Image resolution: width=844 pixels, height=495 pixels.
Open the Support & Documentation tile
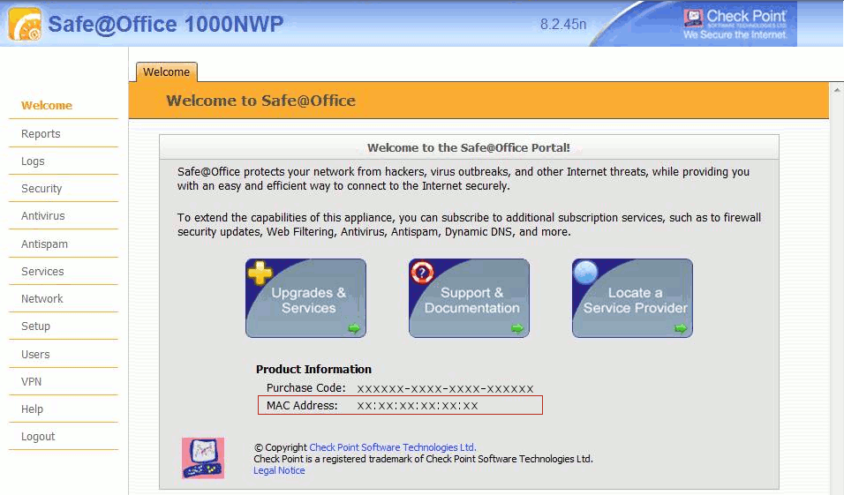coord(469,298)
